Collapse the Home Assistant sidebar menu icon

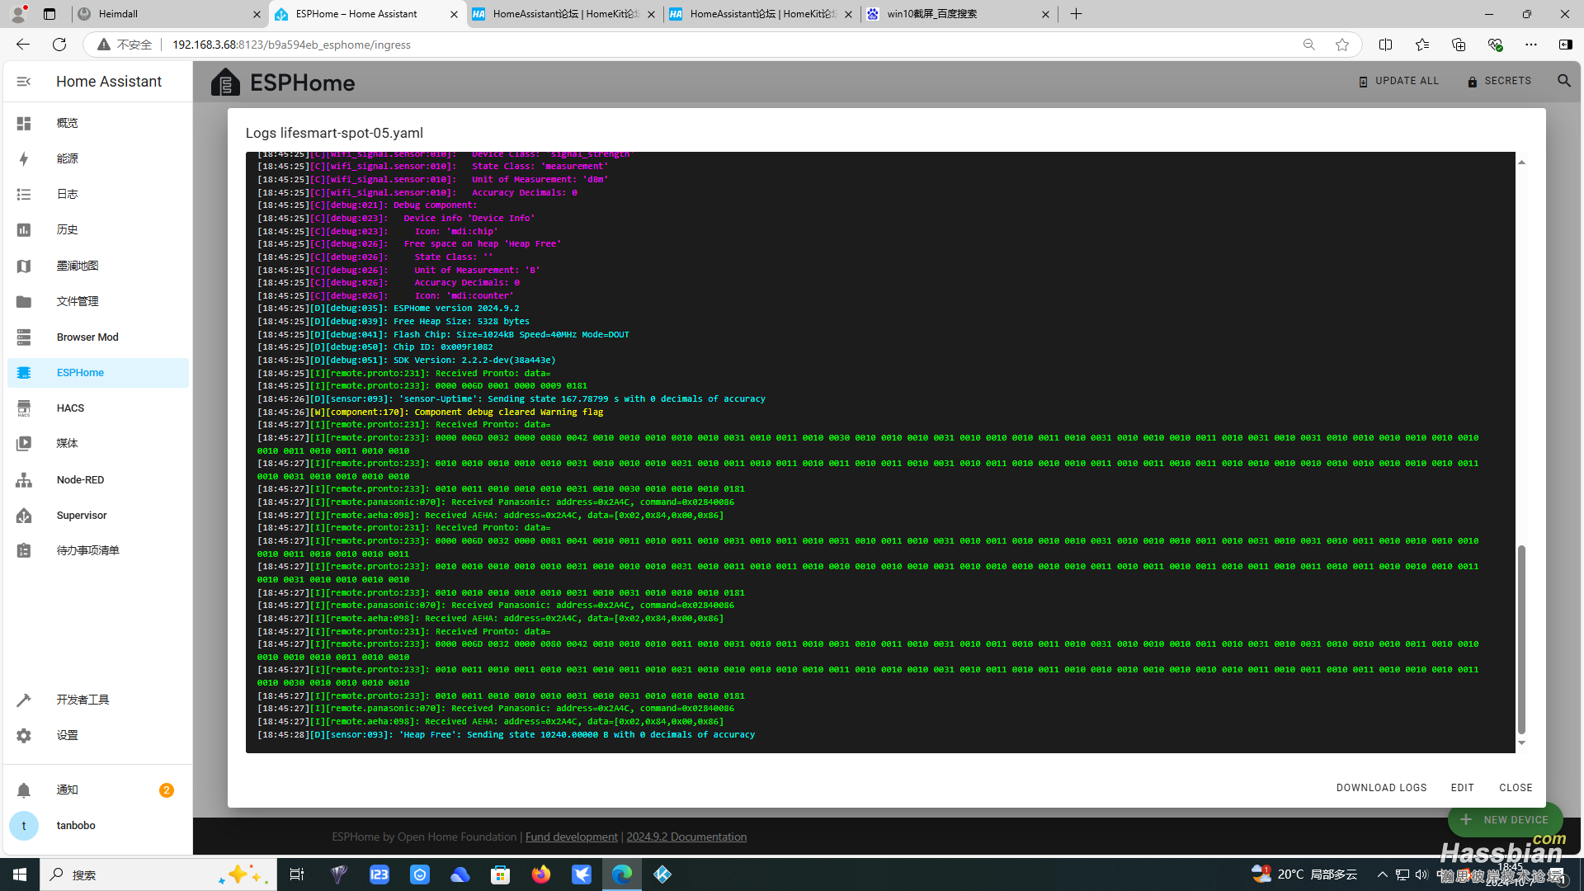[x=24, y=81]
